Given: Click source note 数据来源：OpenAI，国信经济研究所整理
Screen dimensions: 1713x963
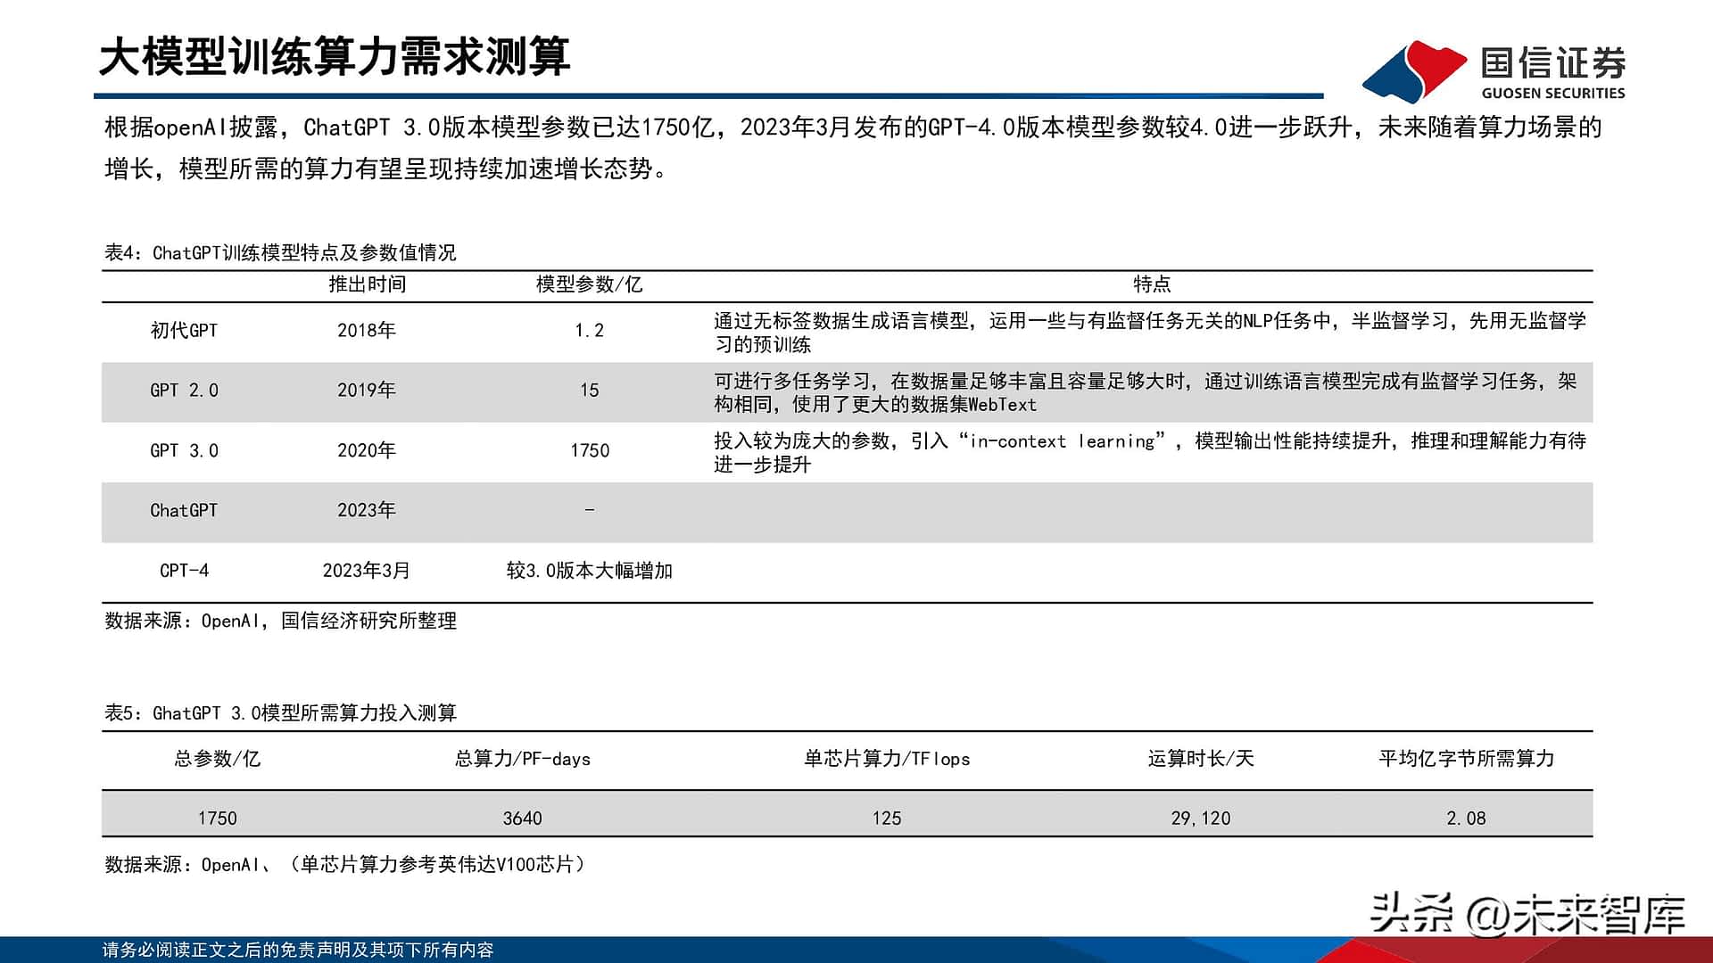Looking at the screenshot, I should [x=281, y=621].
